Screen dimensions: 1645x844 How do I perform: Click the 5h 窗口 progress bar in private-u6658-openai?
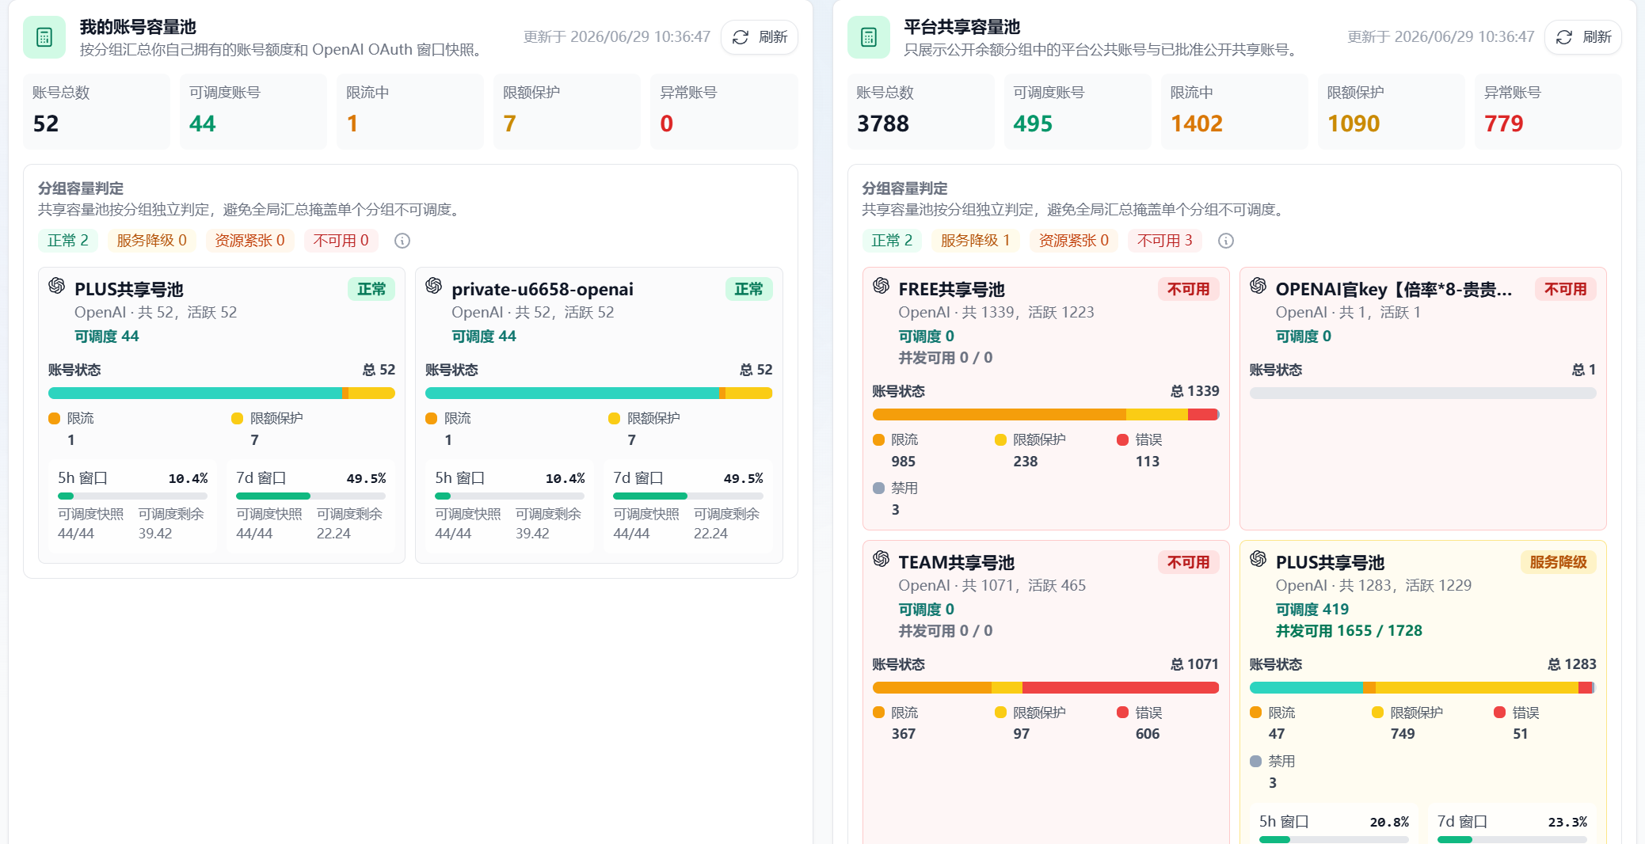point(510,496)
